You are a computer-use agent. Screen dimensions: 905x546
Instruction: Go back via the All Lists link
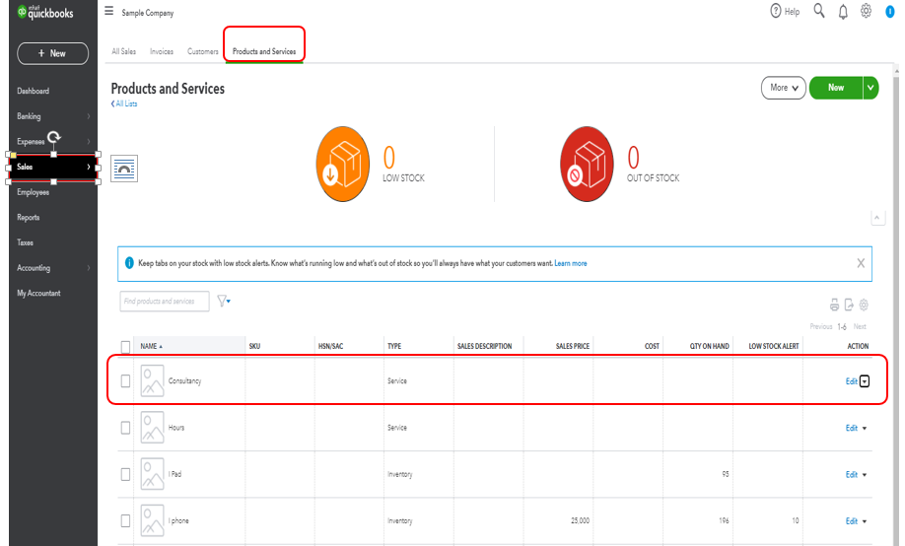point(124,103)
